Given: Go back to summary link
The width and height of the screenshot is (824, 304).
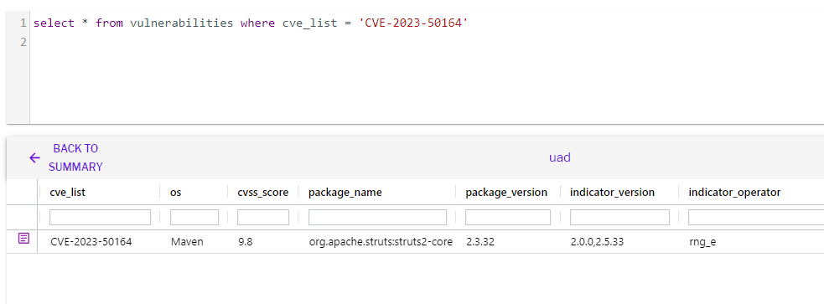Looking at the screenshot, I should coord(75,157).
